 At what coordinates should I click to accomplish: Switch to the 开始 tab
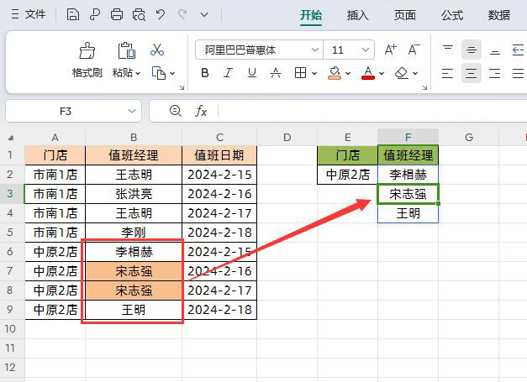[311, 15]
